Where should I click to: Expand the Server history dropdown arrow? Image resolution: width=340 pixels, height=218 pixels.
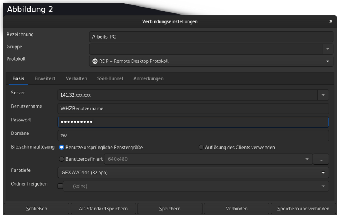323,95
